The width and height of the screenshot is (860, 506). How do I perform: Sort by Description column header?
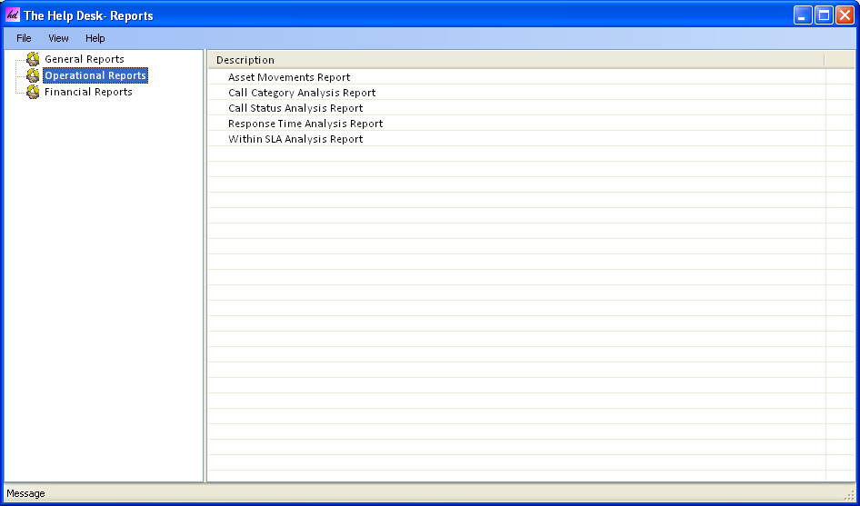point(515,60)
